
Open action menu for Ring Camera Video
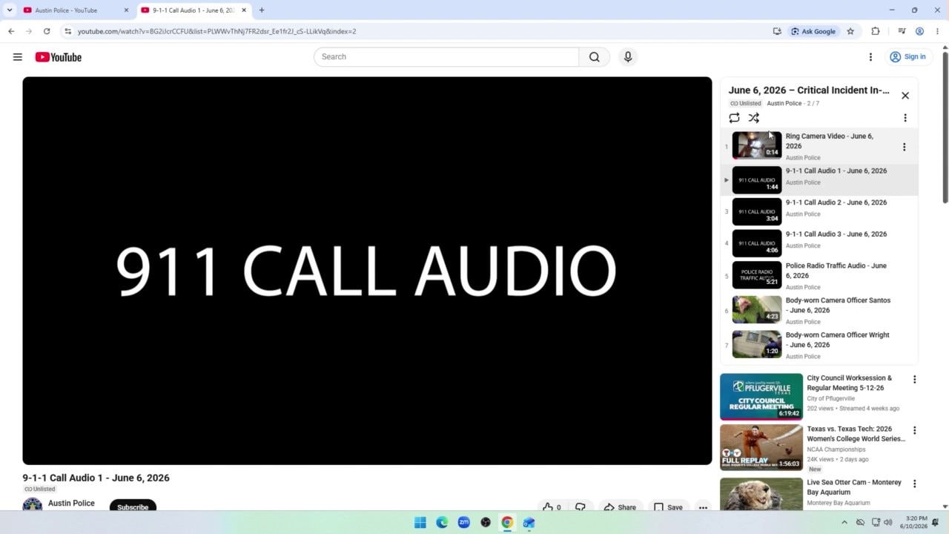[x=904, y=147]
